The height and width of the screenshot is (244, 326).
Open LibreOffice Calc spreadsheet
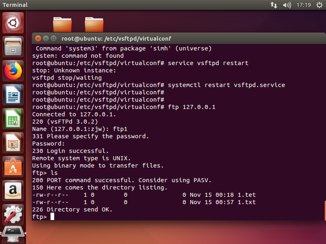point(13,119)
